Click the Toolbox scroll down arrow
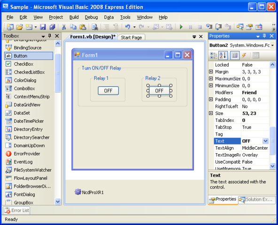Screen dimensions: 278x225 (58, 201)
